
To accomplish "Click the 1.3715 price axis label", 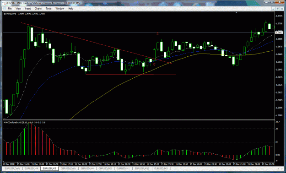I will [x=279, y=16].
